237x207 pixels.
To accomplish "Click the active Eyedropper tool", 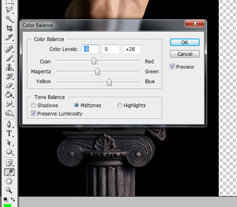I will pos(10,172).
